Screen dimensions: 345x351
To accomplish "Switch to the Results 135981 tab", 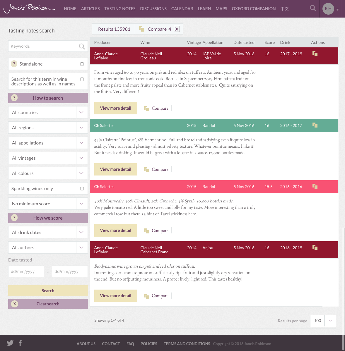I will 114,29.
